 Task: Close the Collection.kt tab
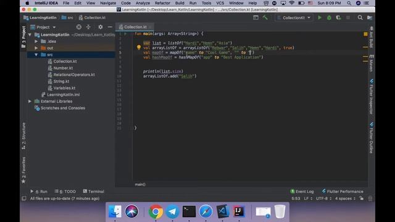pos(151,27)
